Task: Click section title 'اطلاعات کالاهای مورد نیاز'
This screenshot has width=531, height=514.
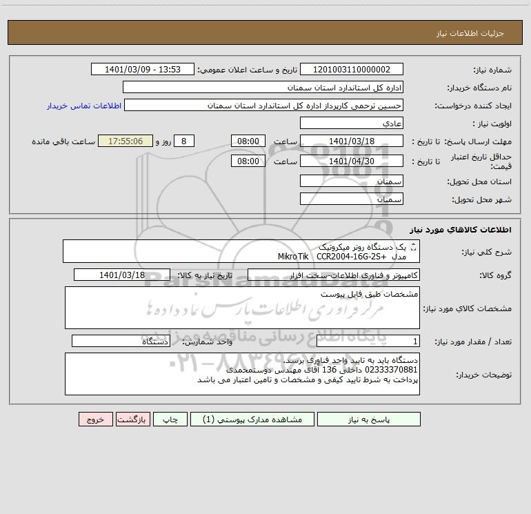Action: coord(461,230)
